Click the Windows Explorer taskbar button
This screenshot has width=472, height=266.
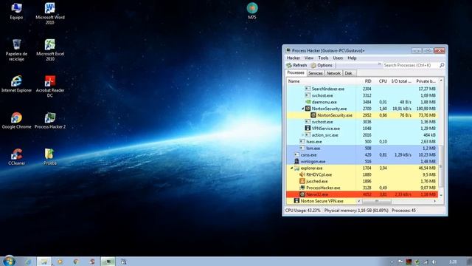click(44, 262)
